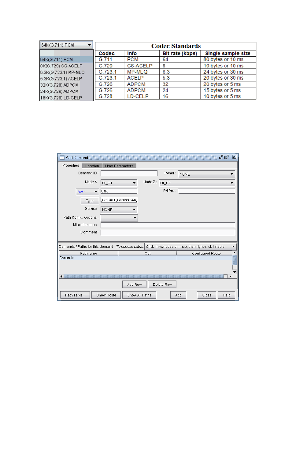Screen dimensions: 296x454
Task: Expand the Node A dropdown GI_C1
Action: click(x=119, y=183)
